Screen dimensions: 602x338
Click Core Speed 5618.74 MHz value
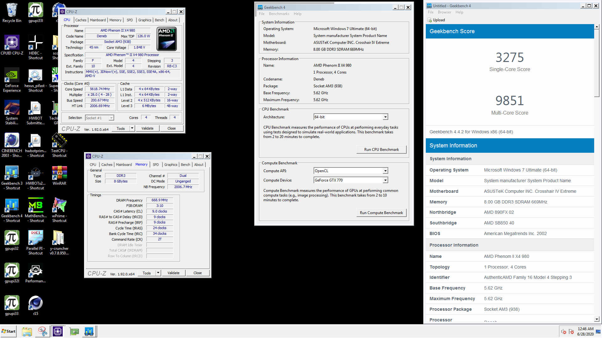click(100, 89)
